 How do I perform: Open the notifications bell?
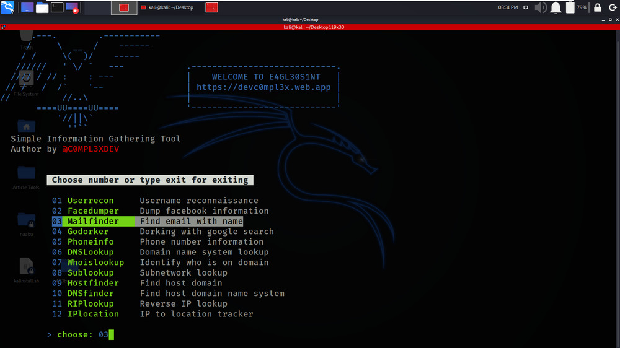[x=556, y=7]
